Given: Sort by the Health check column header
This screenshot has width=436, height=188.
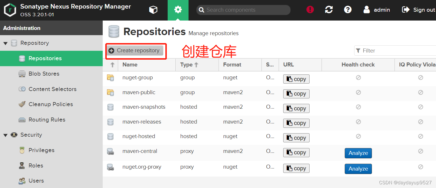Looking at the screenshot, I should [x=358, y=65].
